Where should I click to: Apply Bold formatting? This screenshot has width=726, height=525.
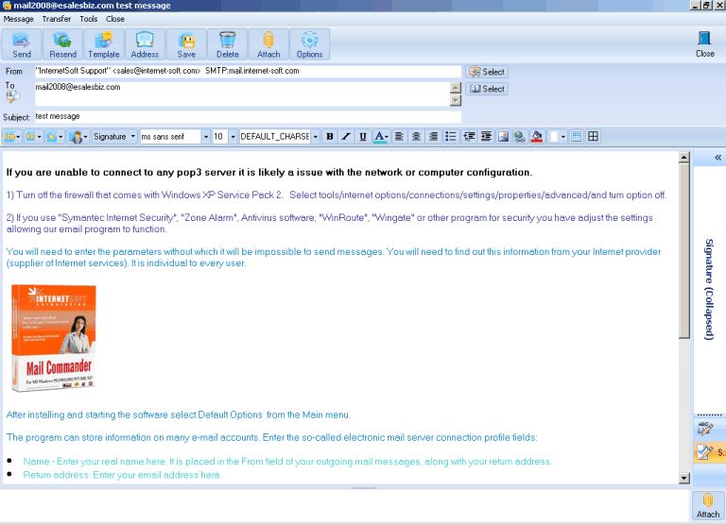pyautogui.click(x=330, y=137)
